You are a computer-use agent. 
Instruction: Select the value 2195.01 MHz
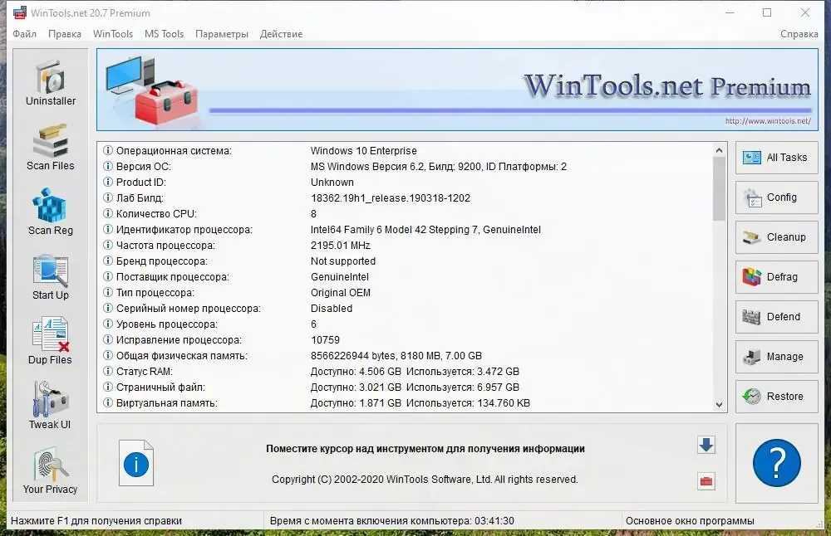(340, 246)
